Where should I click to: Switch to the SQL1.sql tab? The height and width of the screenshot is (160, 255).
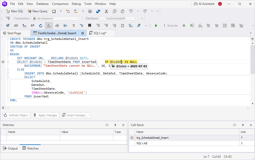(100, 33)
